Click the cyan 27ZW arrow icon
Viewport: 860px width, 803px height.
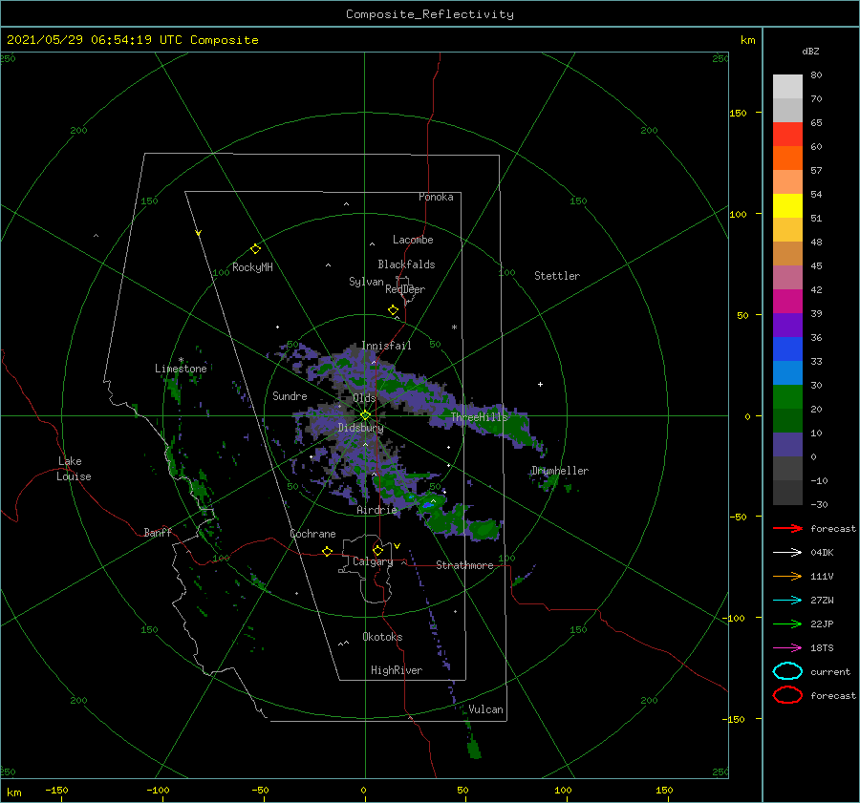coord(787,601)
